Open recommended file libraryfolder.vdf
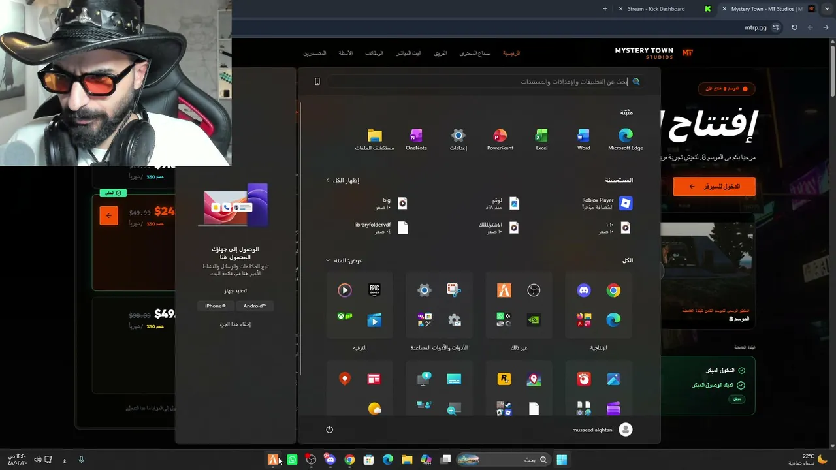836x470 pixels. 381,227
